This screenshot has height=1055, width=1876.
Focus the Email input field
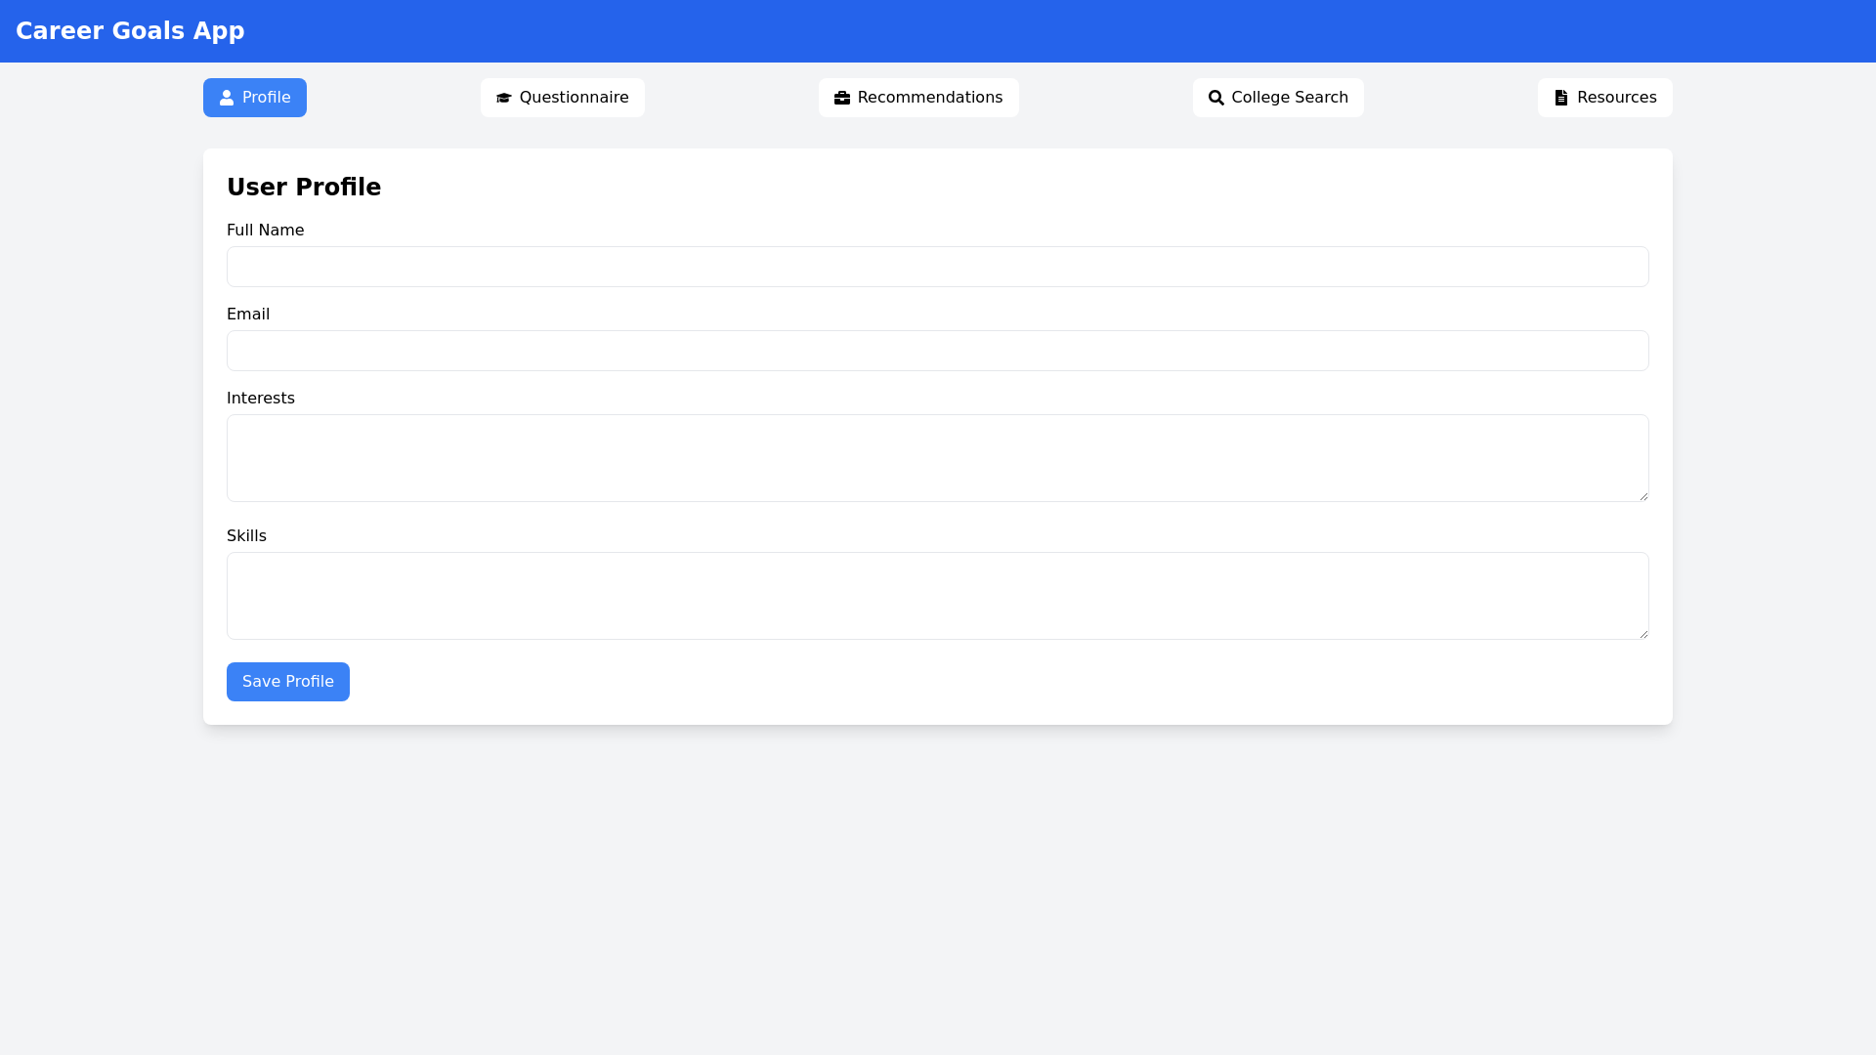[x=937, y=350]
